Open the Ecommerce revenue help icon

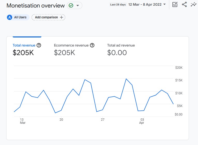pyautogui.click(x=92, y=45)
